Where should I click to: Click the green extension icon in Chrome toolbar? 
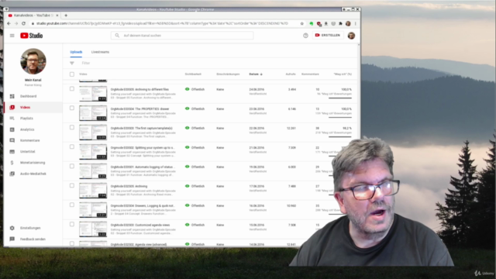point(312,23)
